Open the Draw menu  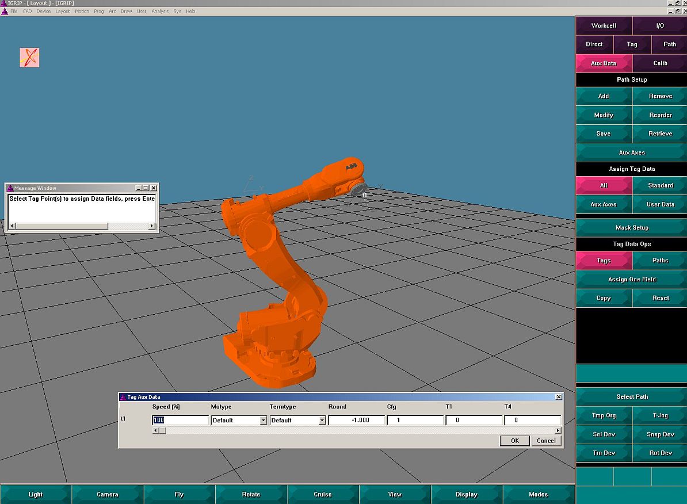[x=127, y=12]
